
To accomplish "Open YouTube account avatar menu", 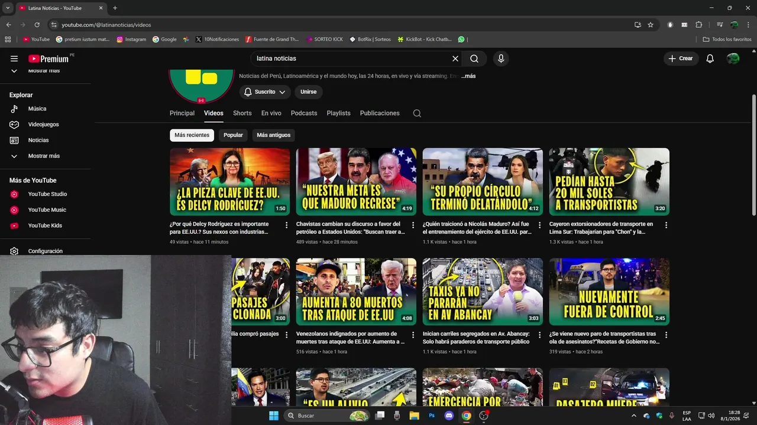I will coord(733,58).
